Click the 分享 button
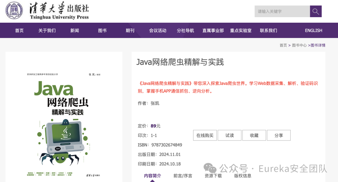This screenshot has height=182, width=338. click(x=279, y=136)
